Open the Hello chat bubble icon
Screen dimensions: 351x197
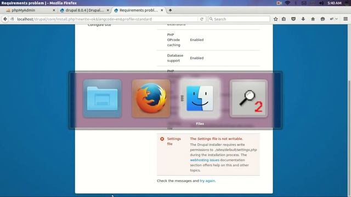pos(322,19)
